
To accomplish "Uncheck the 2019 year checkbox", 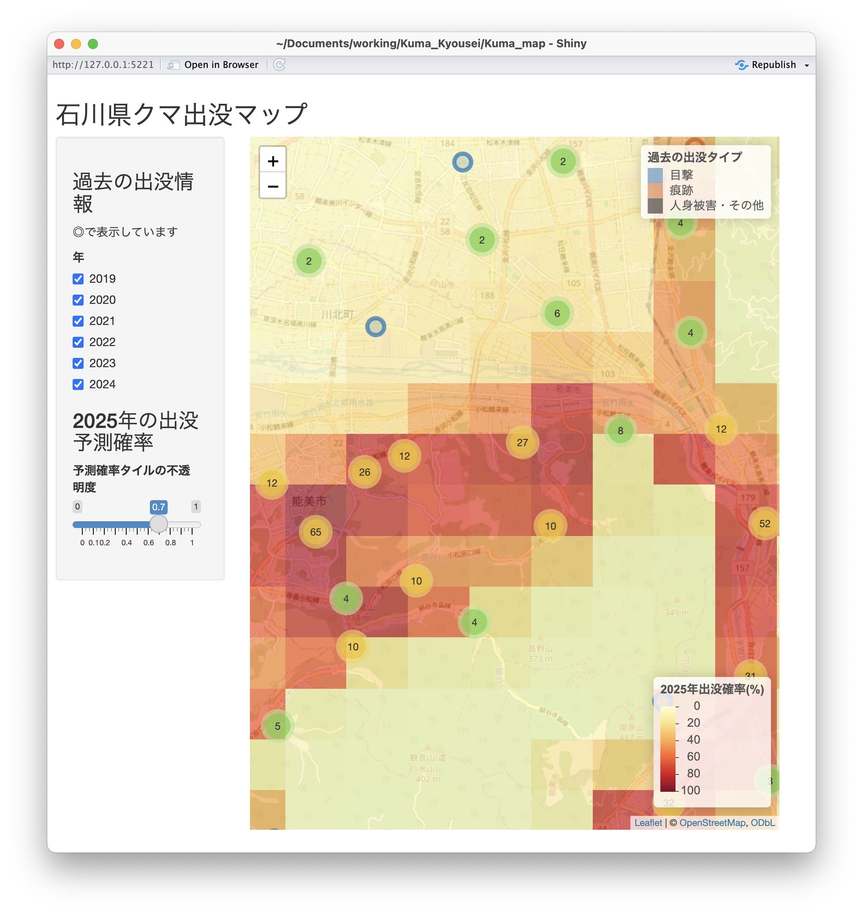I will pos(78,279).
